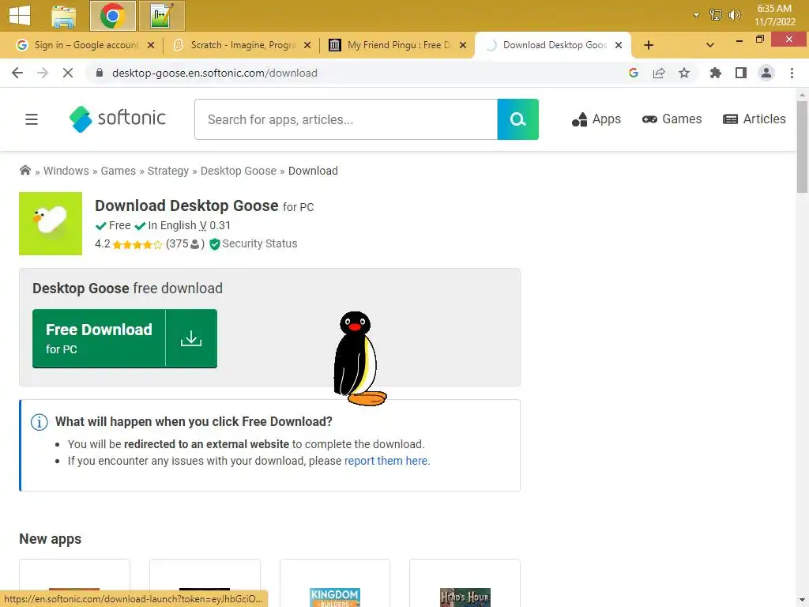Open the Kingdom Builders app card
This screenshot has height=607, width=809.
335,583
